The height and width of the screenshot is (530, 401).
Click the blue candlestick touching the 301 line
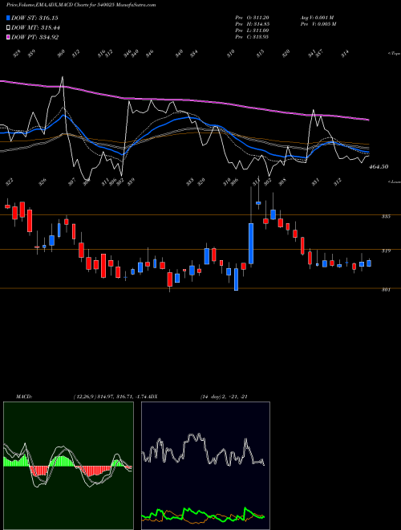point(237,279)
